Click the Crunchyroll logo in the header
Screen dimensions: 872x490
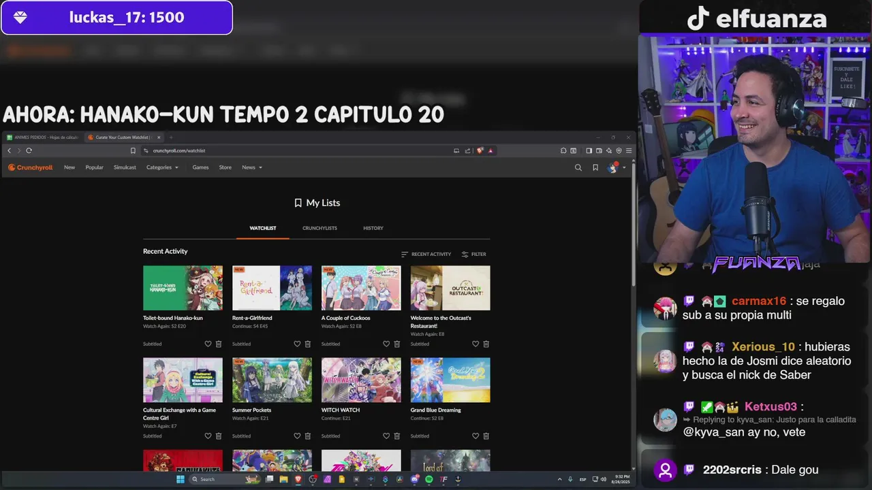coord(30,167)
